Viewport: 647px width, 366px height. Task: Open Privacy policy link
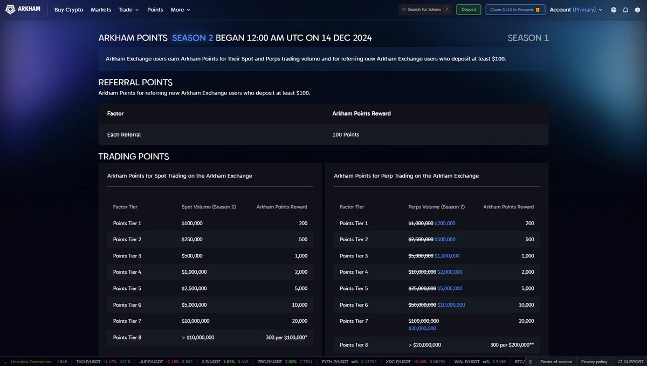(x=594, y=362)
